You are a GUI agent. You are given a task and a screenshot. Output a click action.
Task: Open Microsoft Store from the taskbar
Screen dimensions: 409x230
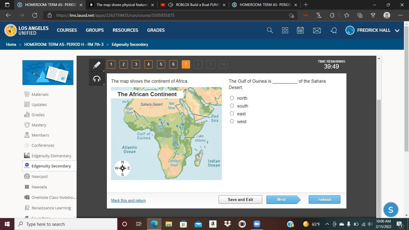coord(184,224)
